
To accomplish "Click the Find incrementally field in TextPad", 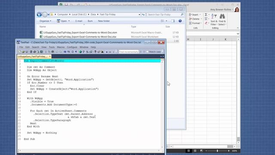I will [x=129, y=52].
